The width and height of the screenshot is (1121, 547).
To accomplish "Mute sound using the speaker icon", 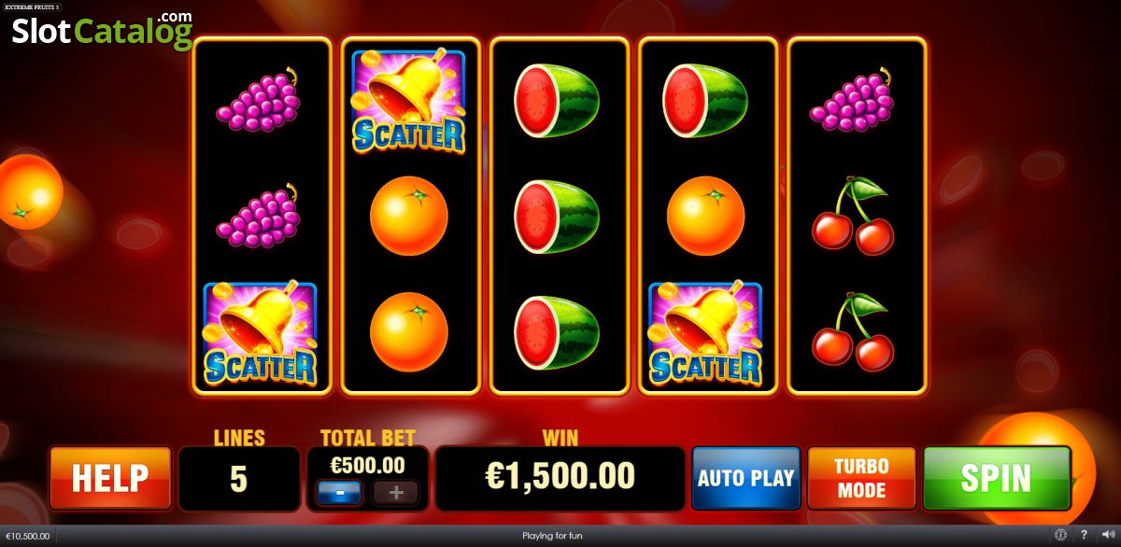I will pyautogui.click(x=1107, y=536).
